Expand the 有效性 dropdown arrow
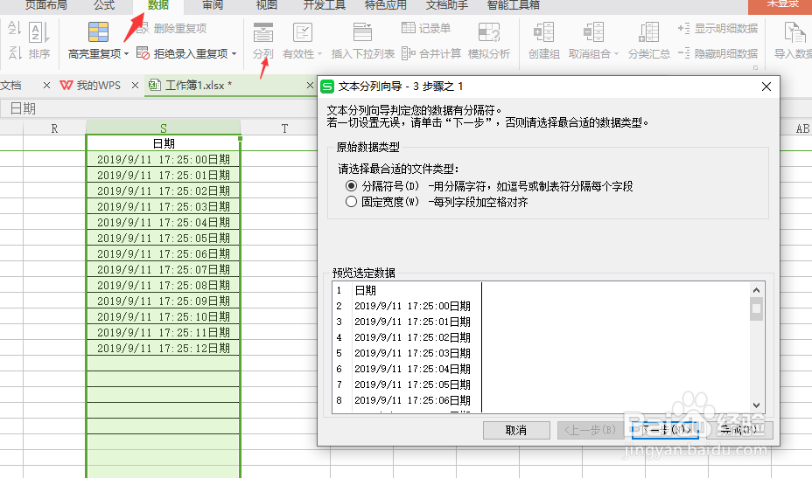Viewport: 812px width, 478px height. click(320, 54)
